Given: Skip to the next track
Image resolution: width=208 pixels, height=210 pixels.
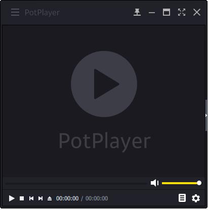Looking at the screenshot, I should coord(40,198).
